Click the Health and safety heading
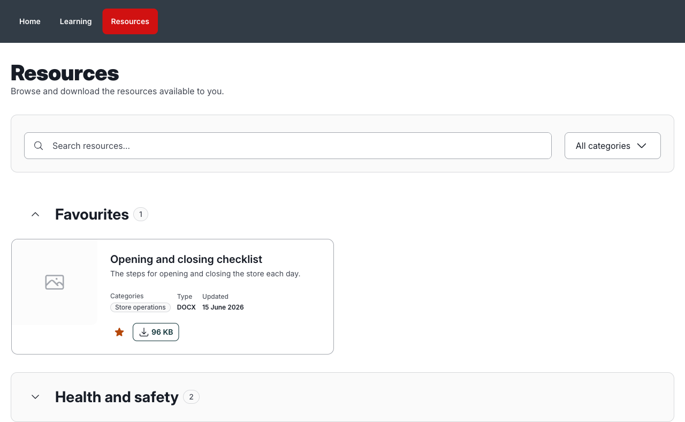 tap(117, 397)
